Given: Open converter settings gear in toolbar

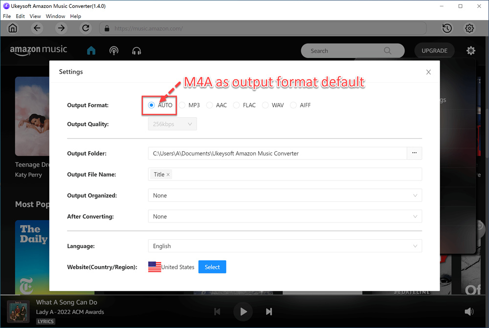Looking at the screenshot, I should coord(469,28).
